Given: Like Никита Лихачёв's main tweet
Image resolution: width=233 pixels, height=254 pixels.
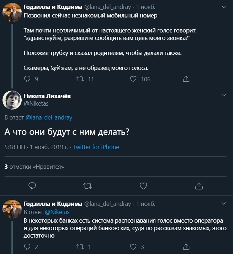Looking at the screenshot, I should pyautogui.click(x=143, y=186).
